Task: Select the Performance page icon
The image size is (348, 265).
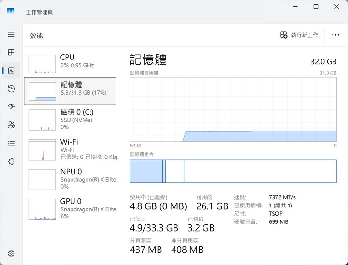Action: pos(11,71)
